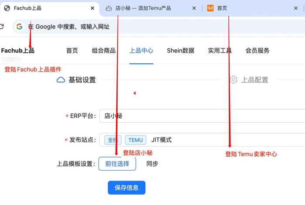
Task: Switch to the Temu 首页 browser tab
Action: [x=253, y=8]
